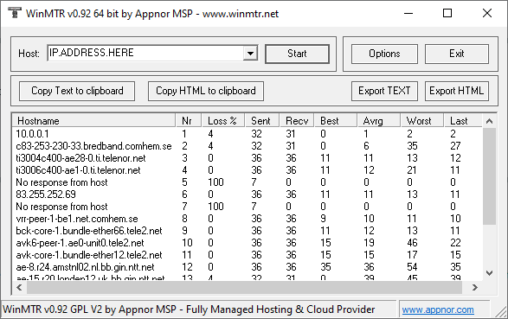Select the ae-8.r24.amstnl02.nl.bb.gin.ntt.net row

coord(248,267)
